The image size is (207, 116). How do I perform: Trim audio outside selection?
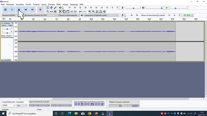click(x=71, y=12)
